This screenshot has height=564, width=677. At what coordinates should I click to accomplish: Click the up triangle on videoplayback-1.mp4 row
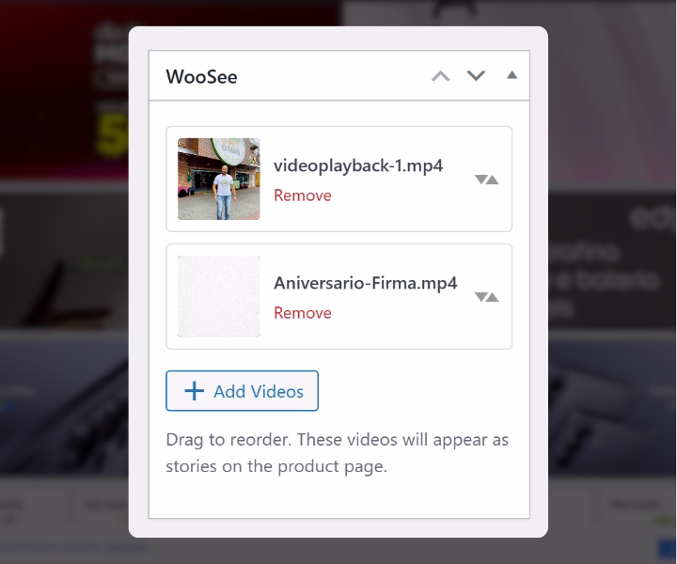tap(492, 180)
